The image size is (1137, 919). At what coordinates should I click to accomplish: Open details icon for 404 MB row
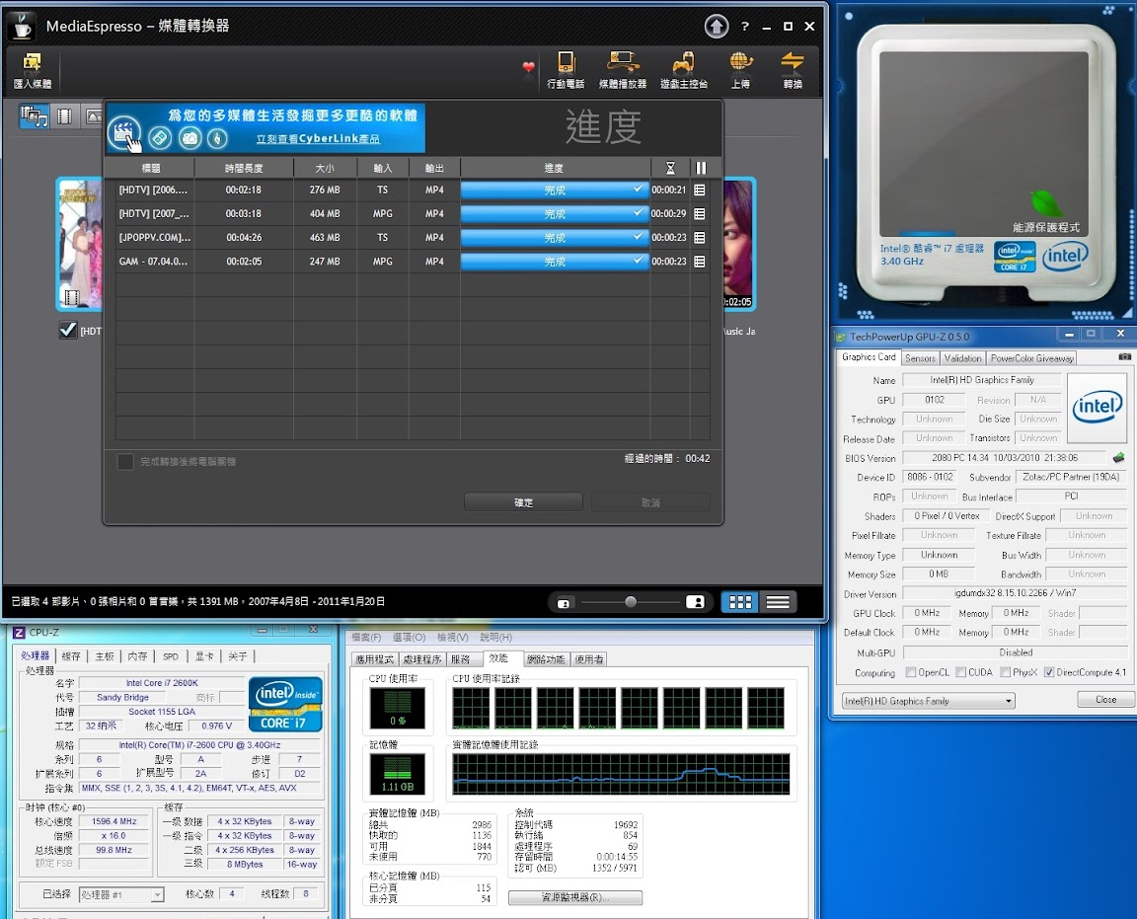[700, 214]
